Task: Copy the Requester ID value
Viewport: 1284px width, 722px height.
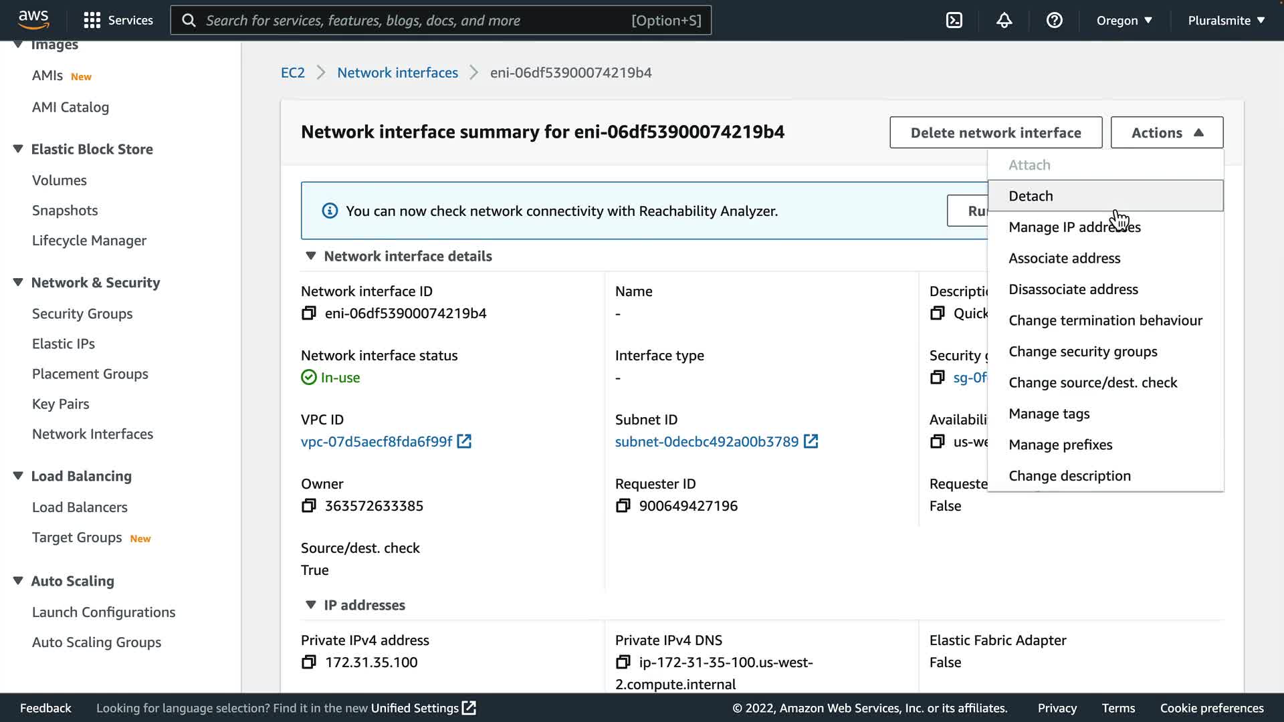Action: tap(623, 506)
